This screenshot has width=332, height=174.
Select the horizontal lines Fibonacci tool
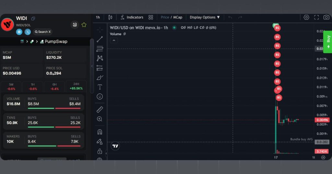[100, 49]
